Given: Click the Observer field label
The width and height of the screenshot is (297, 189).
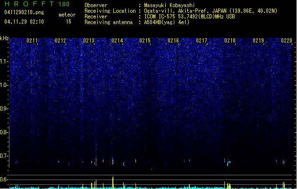Looking at the screenshot, I should 96,5.
